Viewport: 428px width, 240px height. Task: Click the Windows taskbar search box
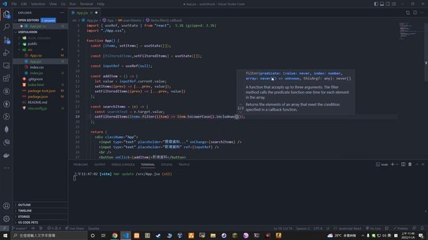[x=49, y=235]
